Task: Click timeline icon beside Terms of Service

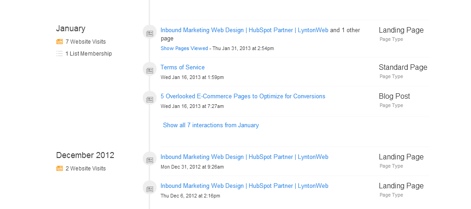Action: tap(150, 70)
